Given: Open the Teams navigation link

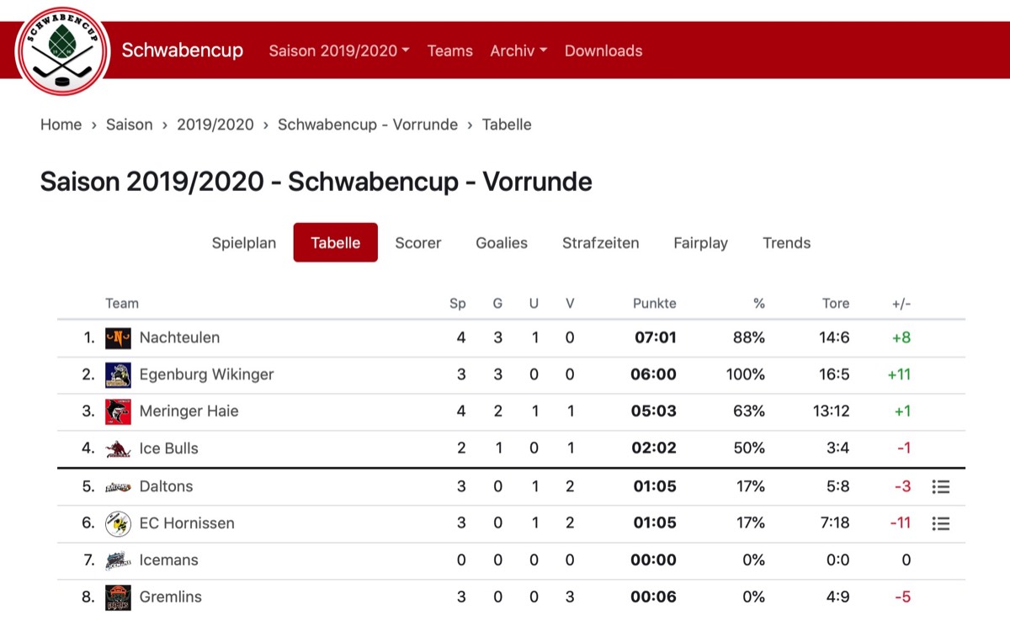Looking at the screenshot, I should 450,50.
